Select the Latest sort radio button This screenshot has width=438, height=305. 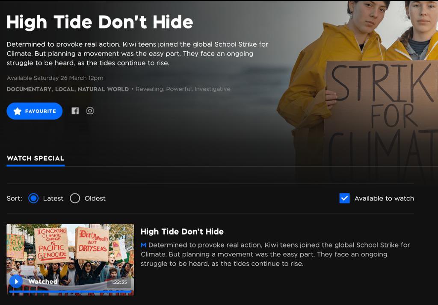[x=33, y=198]
